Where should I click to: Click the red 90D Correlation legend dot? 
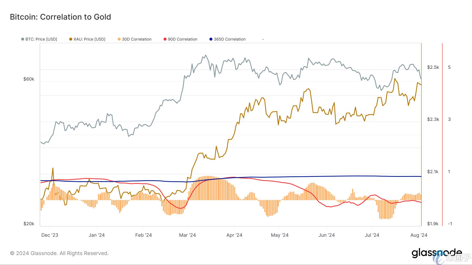[165, 39]
